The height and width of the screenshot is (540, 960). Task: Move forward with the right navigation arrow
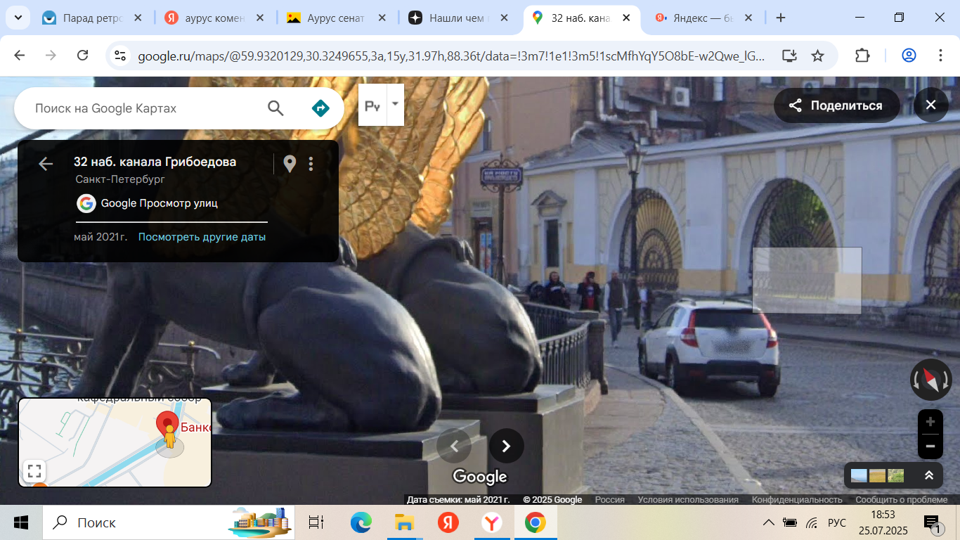pos(506,446)
